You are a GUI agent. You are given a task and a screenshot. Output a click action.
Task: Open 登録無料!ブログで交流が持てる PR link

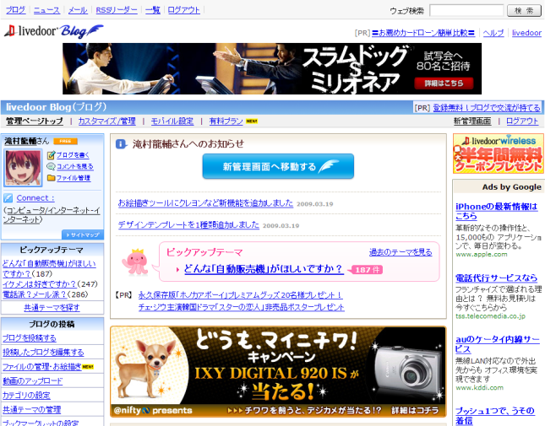[x=487, y=108]
